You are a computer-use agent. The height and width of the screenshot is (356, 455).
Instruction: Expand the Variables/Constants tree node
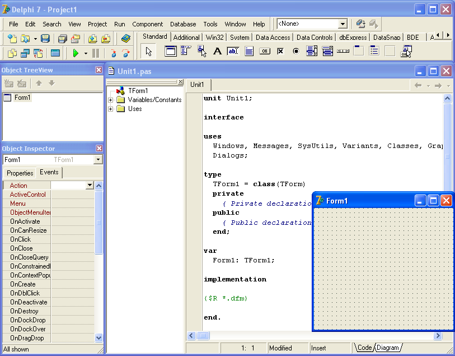[111, 100]
